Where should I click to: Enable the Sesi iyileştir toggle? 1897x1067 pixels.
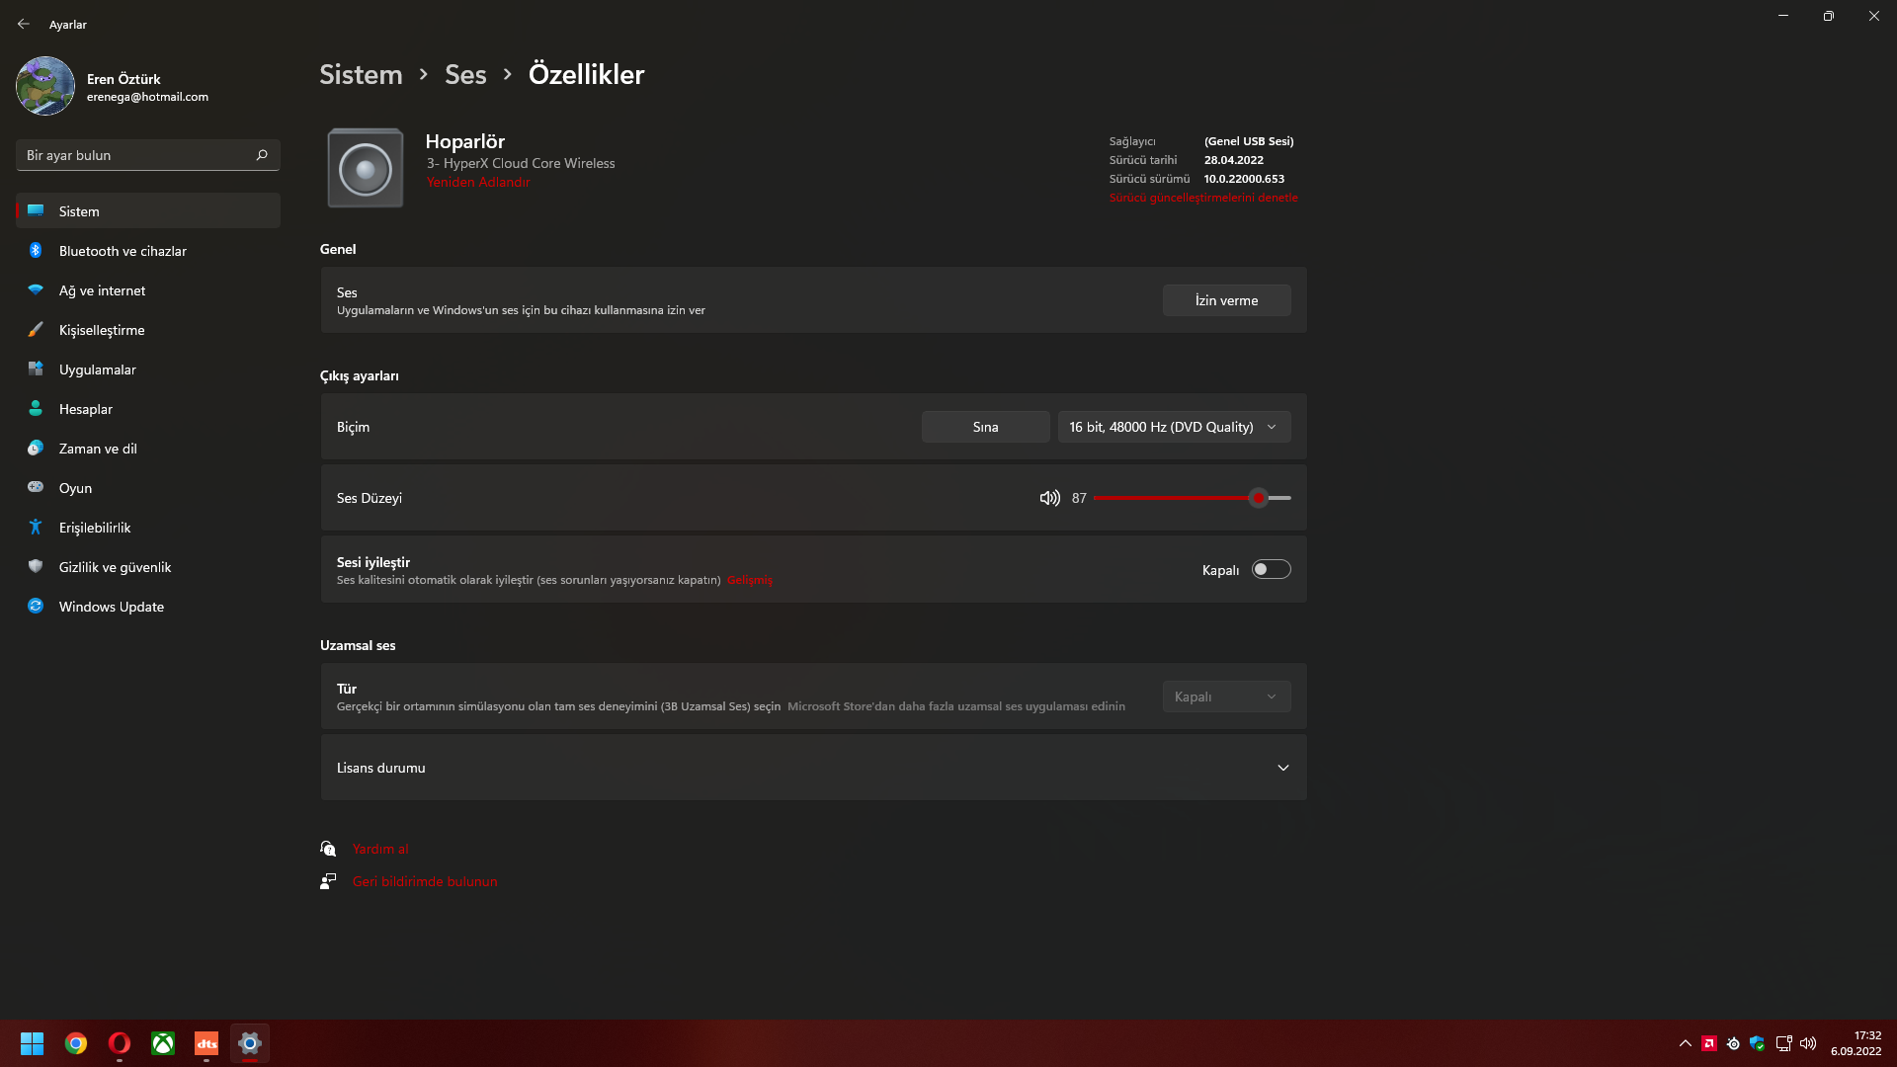(1271, 569)
